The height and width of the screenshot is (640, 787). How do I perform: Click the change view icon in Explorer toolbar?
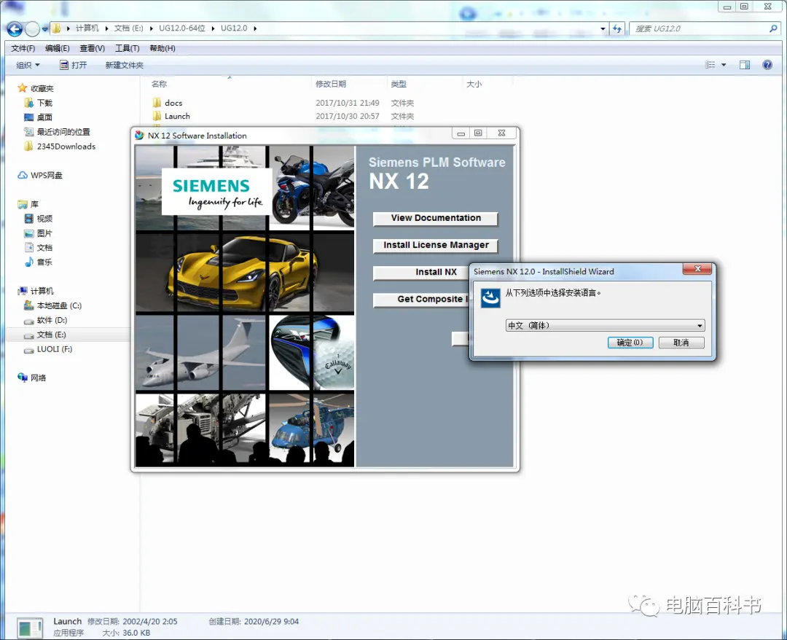[x=710, y=65]
